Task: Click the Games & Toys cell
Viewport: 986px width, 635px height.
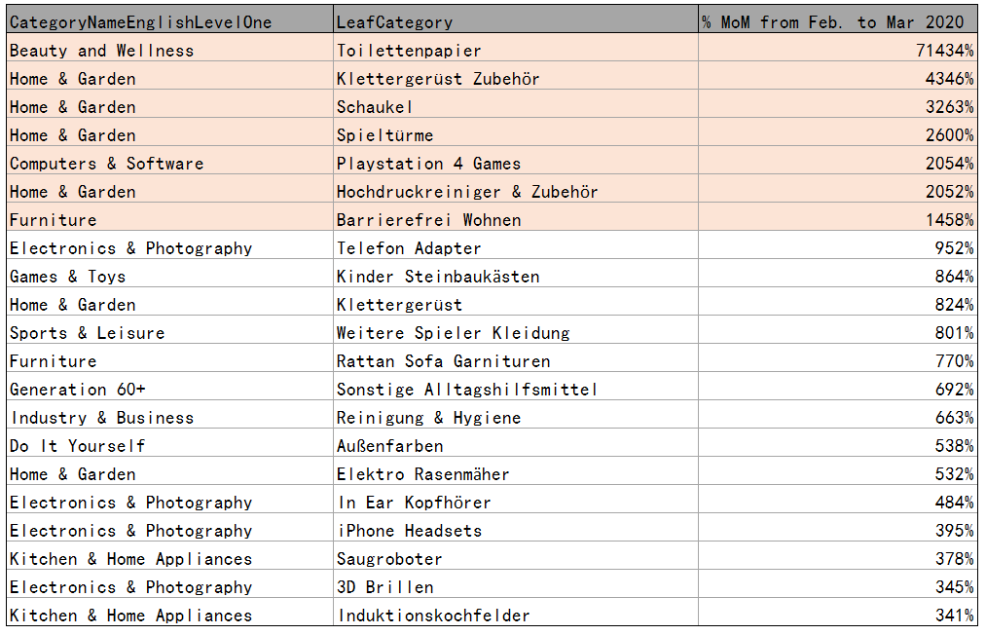Action: pos(68,277)
